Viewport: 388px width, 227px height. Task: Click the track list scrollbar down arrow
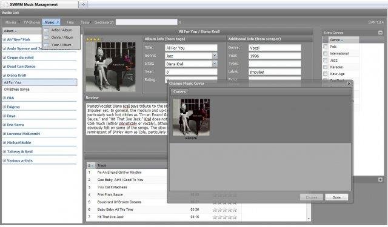pyautogui.click(x=309, y=219)
